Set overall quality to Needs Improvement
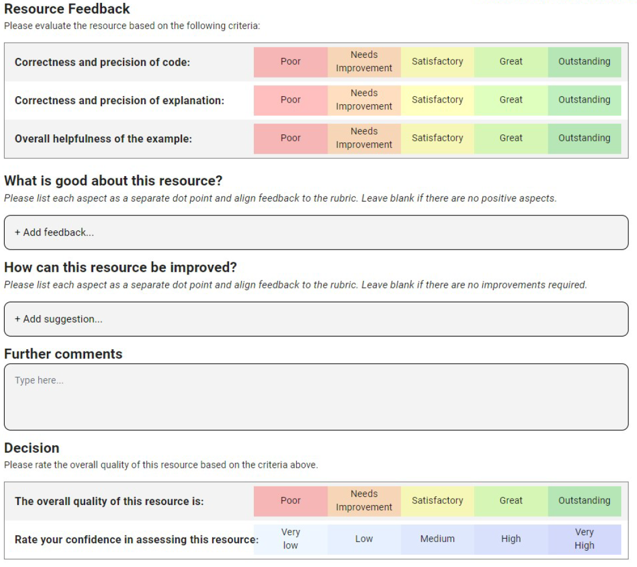This screenshot has height=567, width=637. coord(364,501)
